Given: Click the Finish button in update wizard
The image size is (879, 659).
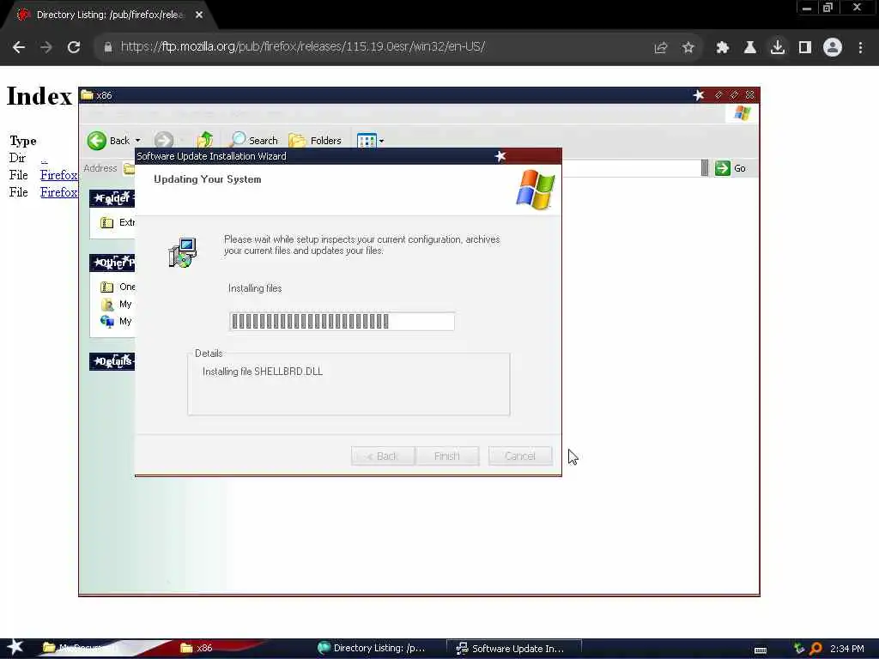Looking at the screenshot, I should pos(446,456).
